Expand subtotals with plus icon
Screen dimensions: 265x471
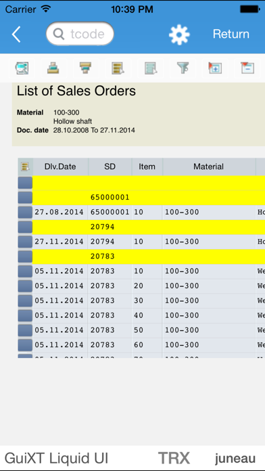tap(215, 68)
